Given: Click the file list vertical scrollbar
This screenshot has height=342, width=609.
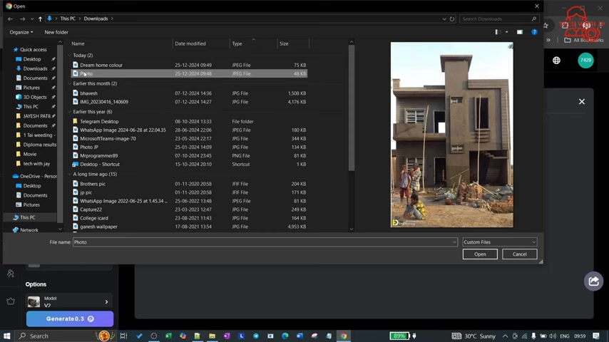Looking at the screenshot, I should click(x=351, y=108).
